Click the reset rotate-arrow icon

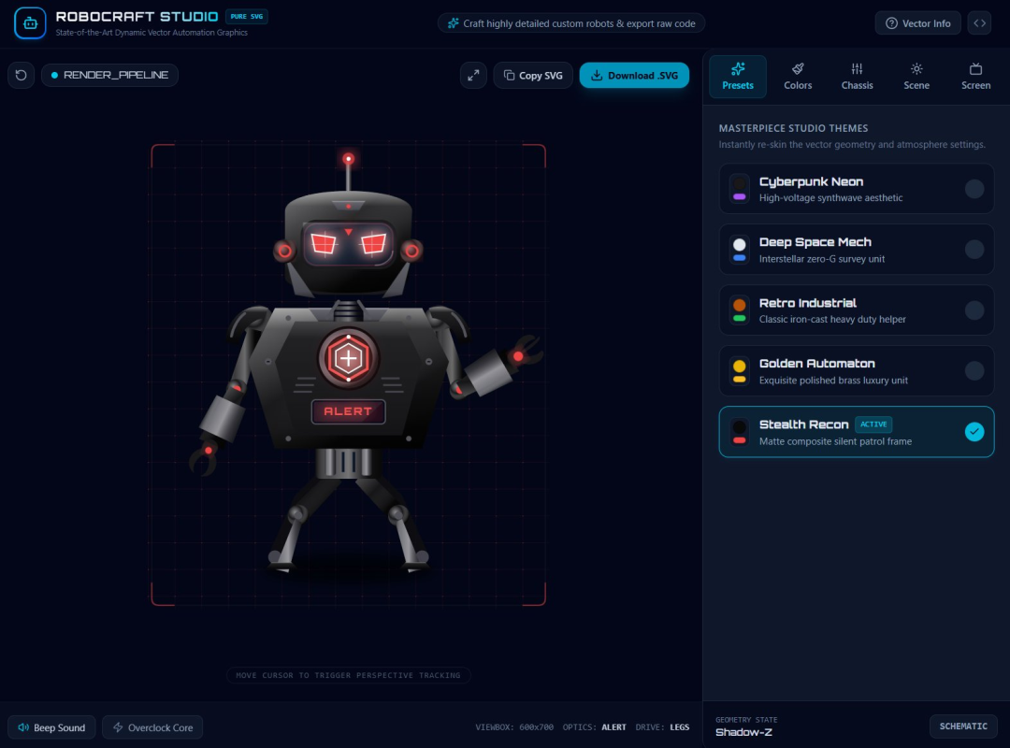coord(21,76)
